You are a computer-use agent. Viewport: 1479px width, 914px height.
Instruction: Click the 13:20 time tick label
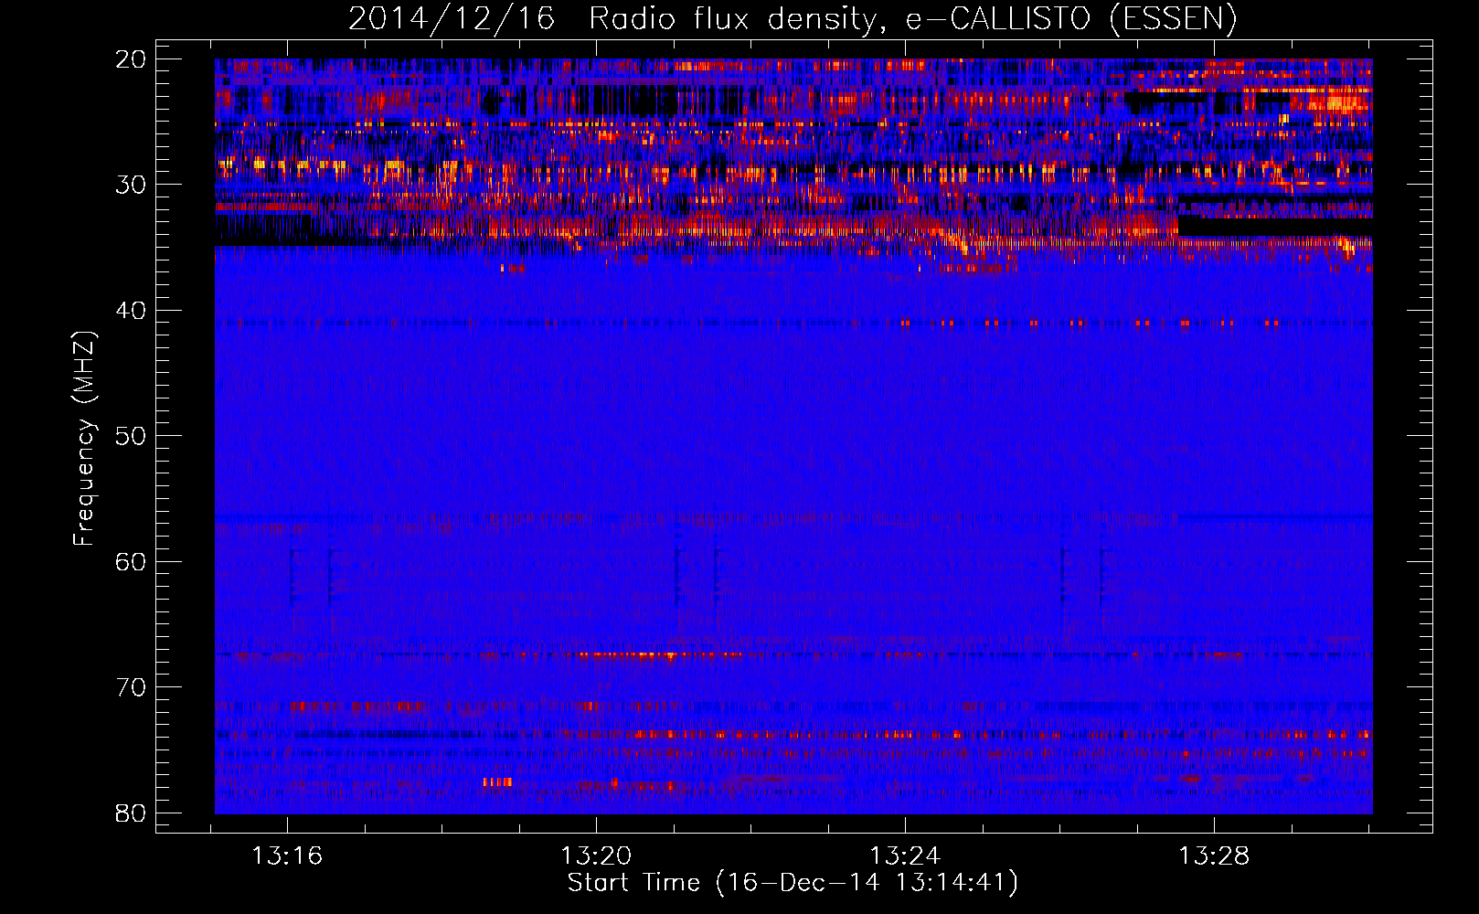(x=596, y=856)
